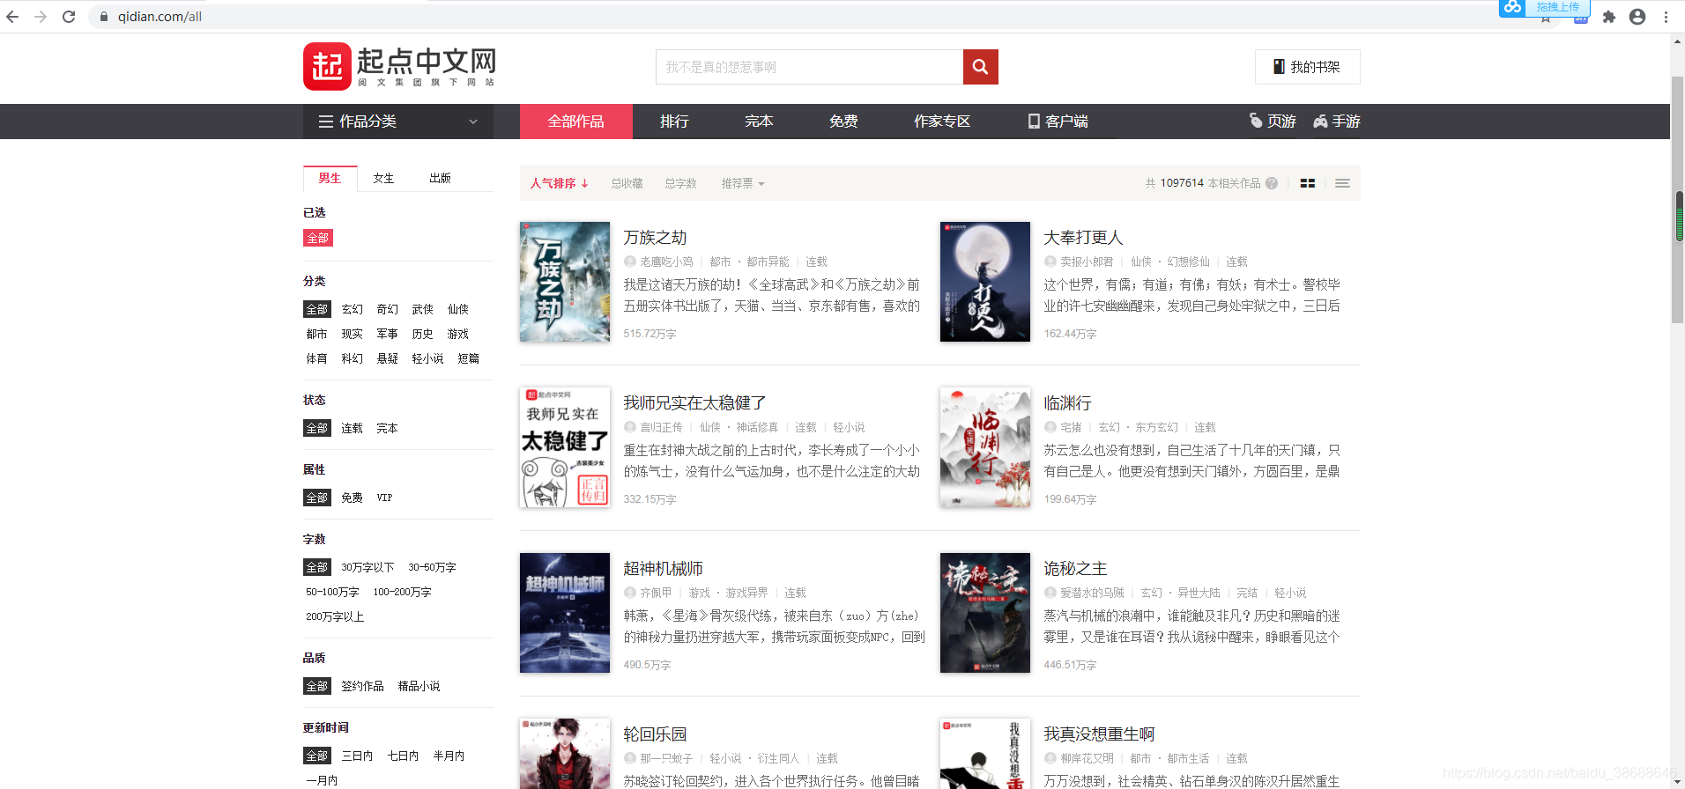This screenshot has width=1685, height=789.
Task: Open author 爱潜水的乌贼 link
Action: point(1092,593)
